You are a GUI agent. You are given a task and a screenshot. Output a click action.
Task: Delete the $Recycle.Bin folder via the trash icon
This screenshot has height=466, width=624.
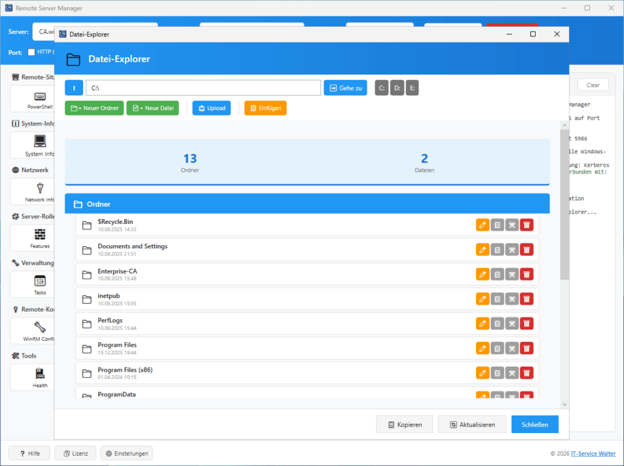pyautogui.click(x=526, y=224)
